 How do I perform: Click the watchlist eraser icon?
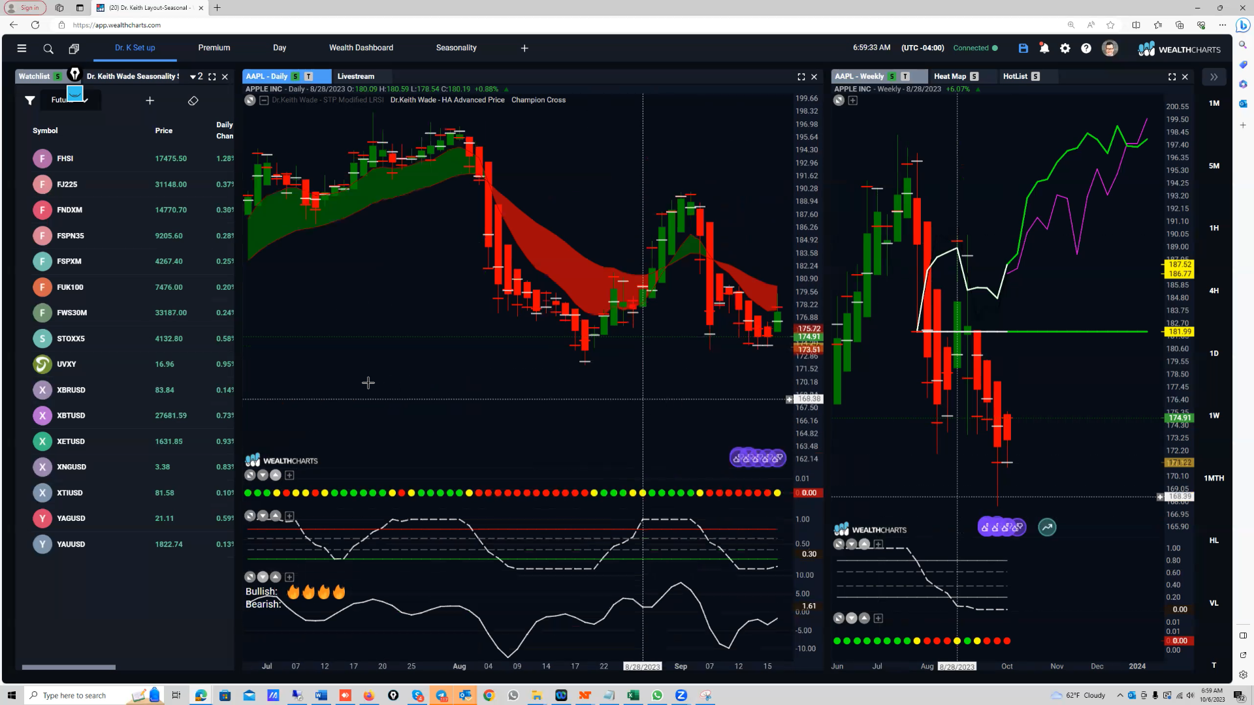coord(193,101)
